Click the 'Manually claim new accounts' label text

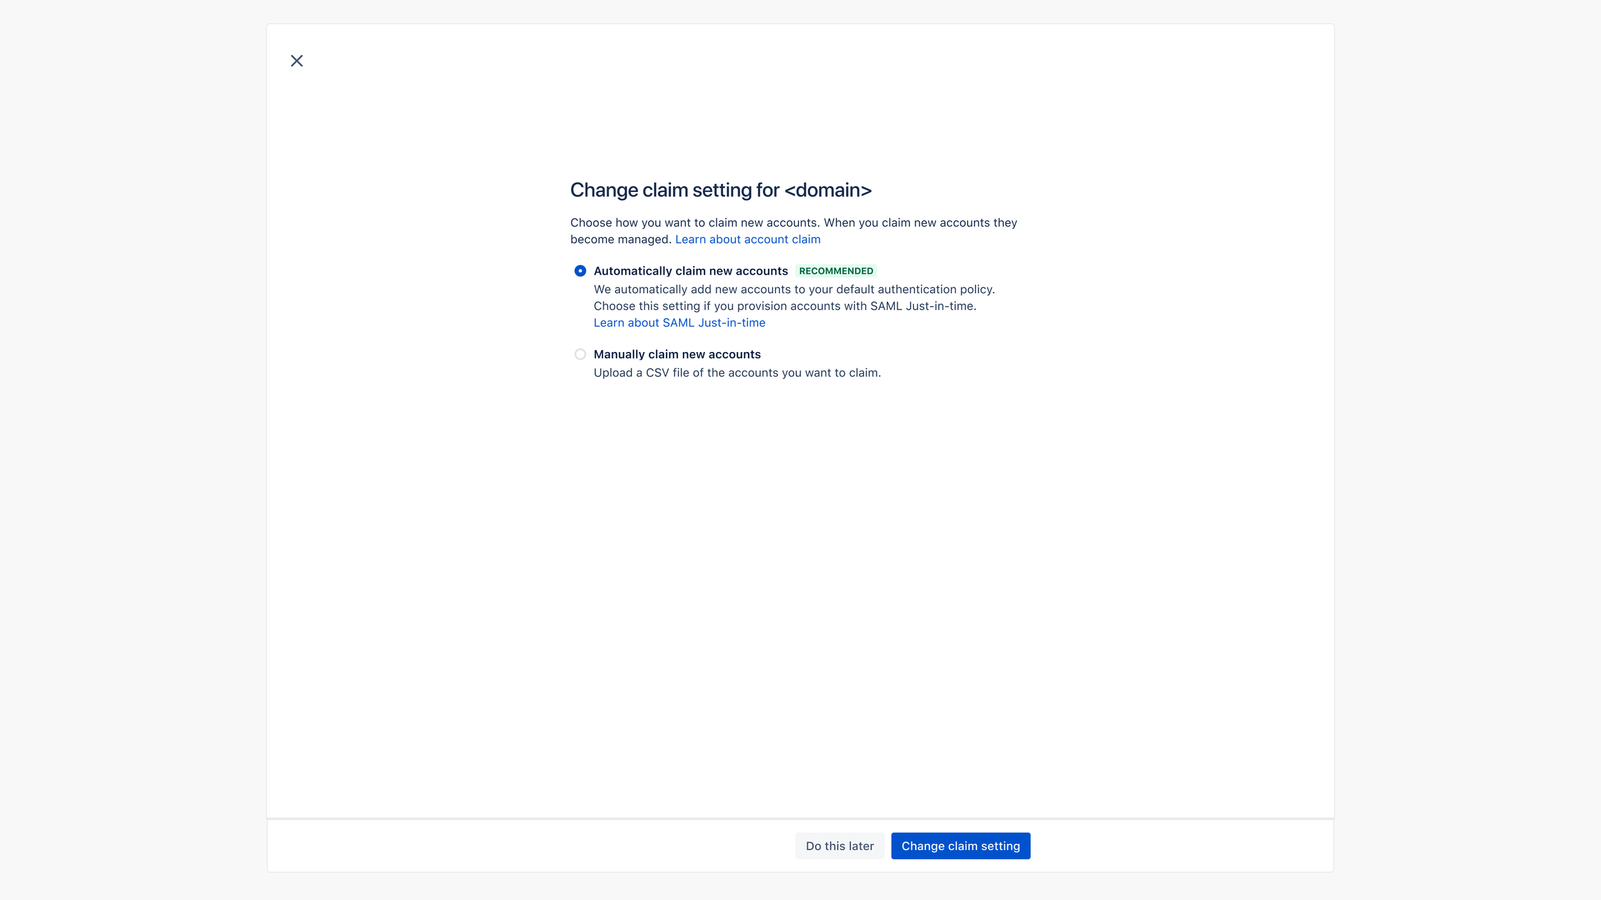(x=677, y=354)
